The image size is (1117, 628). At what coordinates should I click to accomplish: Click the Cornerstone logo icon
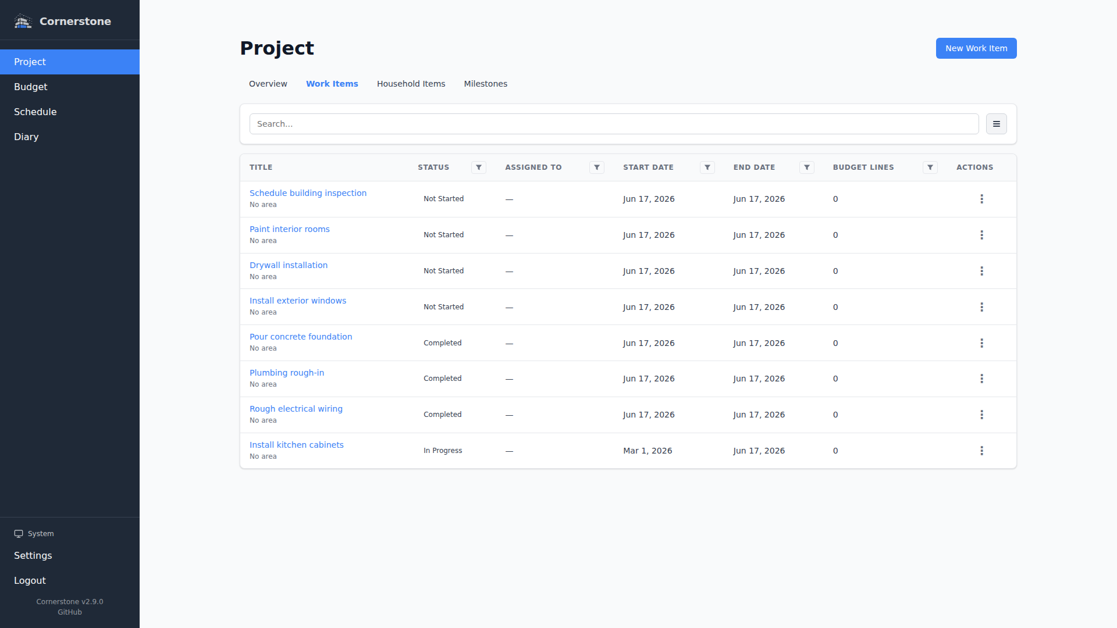pos(23,22)
